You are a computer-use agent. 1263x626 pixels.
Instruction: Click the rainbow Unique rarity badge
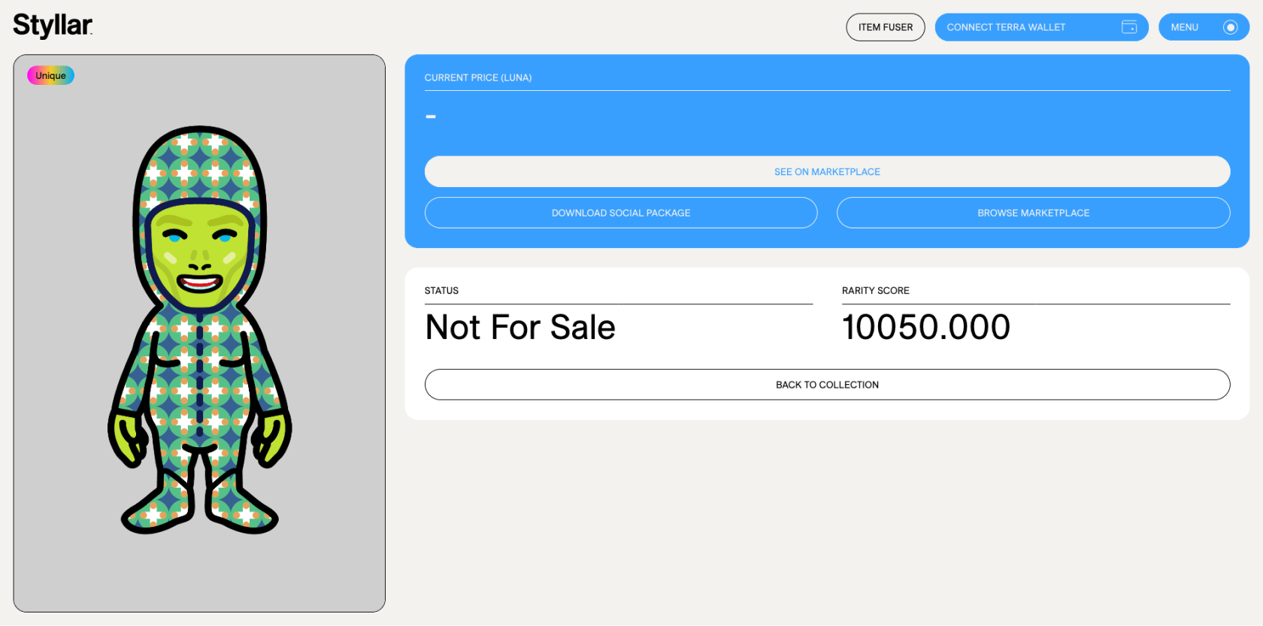pos(51,75)
